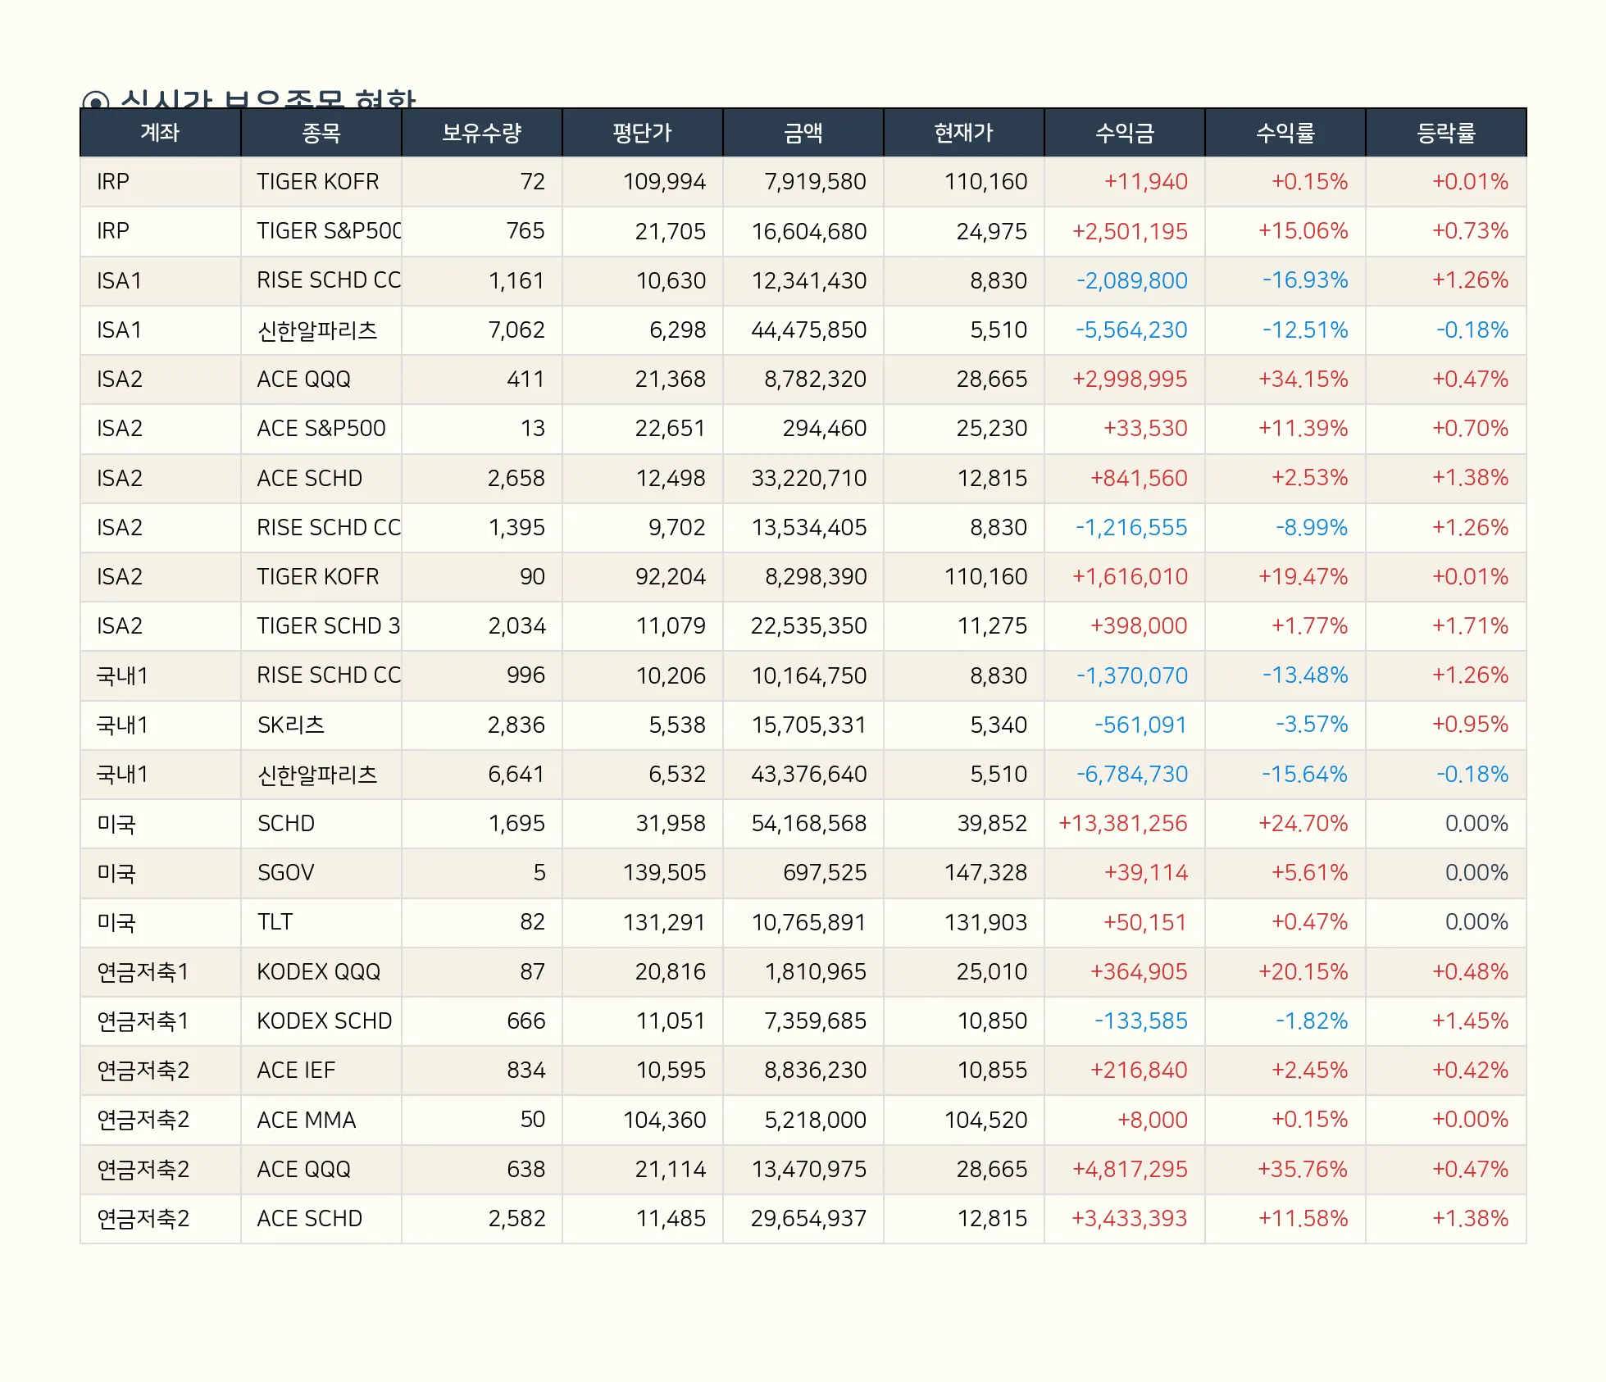Select KODEX QQQ in 연금저축1
The height and width of the screenshot is (1382, 1606).
[318, 972]
